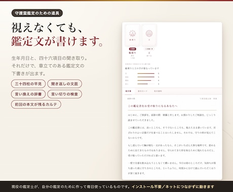Open the 鑑定書 tab

128,91
